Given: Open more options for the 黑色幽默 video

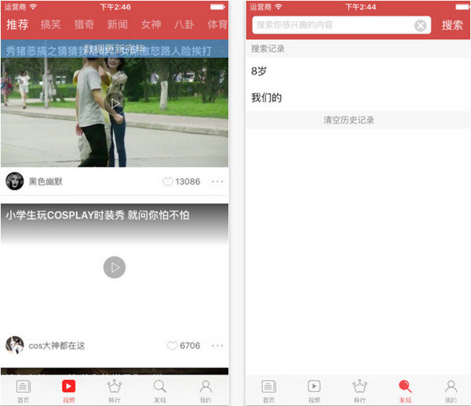Looking at the screenshot, I should tap(217, 182).
